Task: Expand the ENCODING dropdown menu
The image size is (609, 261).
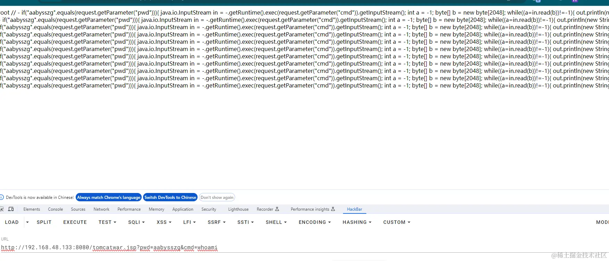Action: click(315, 222)
